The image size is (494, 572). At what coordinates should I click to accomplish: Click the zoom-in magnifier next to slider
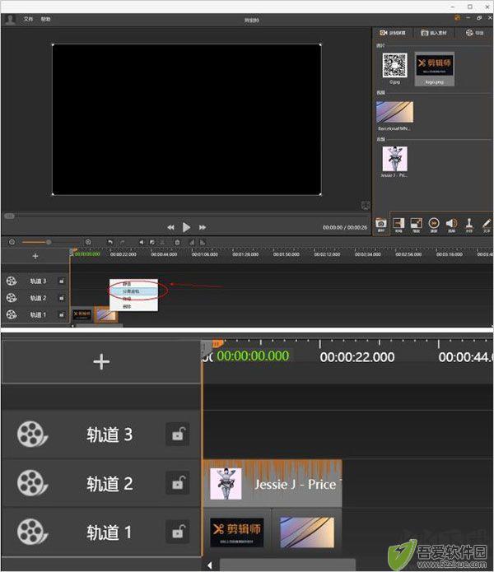tap(88, 242)
